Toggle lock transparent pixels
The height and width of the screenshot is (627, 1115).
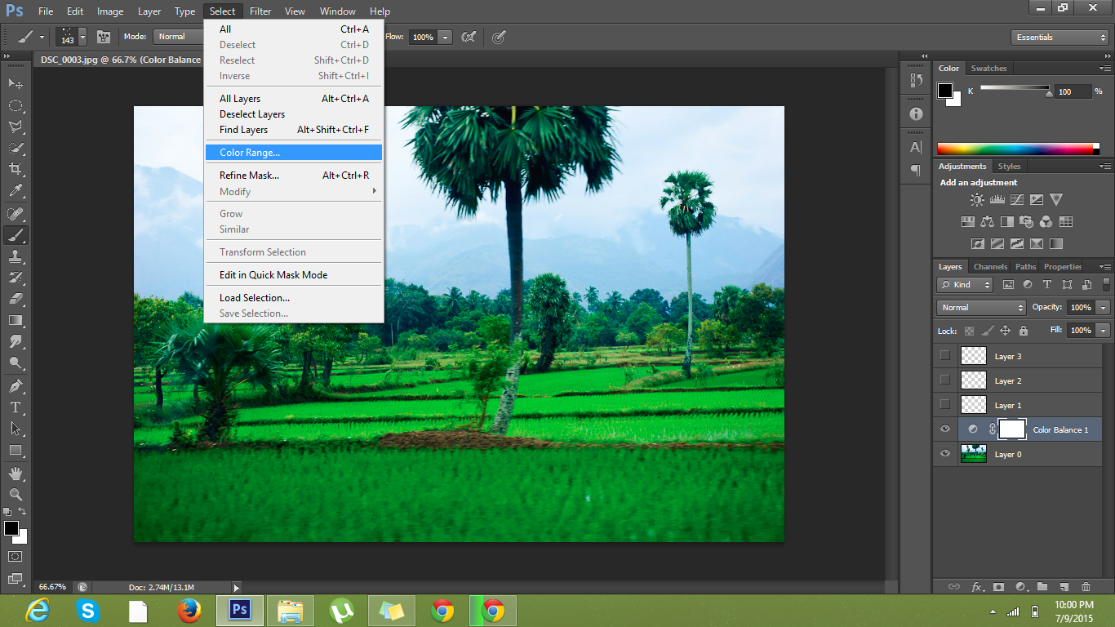[970, 331]
